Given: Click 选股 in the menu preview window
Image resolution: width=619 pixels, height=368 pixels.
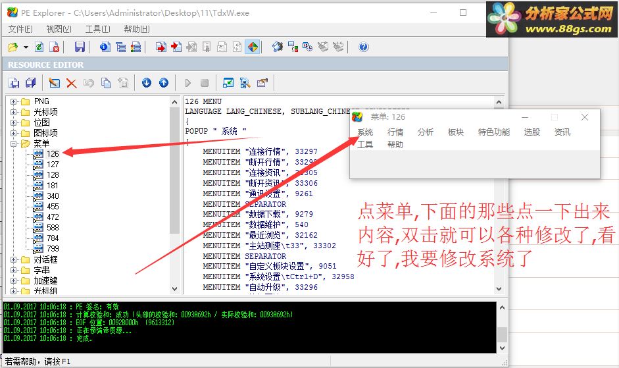Looking at the screenshot, I should pyautogui.click(x=532, y=132).
